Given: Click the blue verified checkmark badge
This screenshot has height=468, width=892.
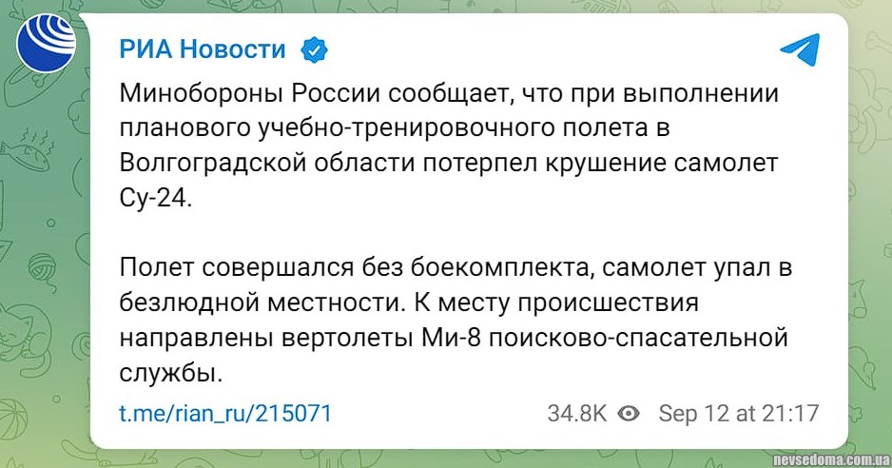Looking at the screenshot, I should (313, 49).
